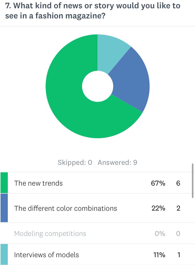This screenshot has height=265, width=195.
Task: Select "The different color combinations" answer label
Action: [66, 208]
